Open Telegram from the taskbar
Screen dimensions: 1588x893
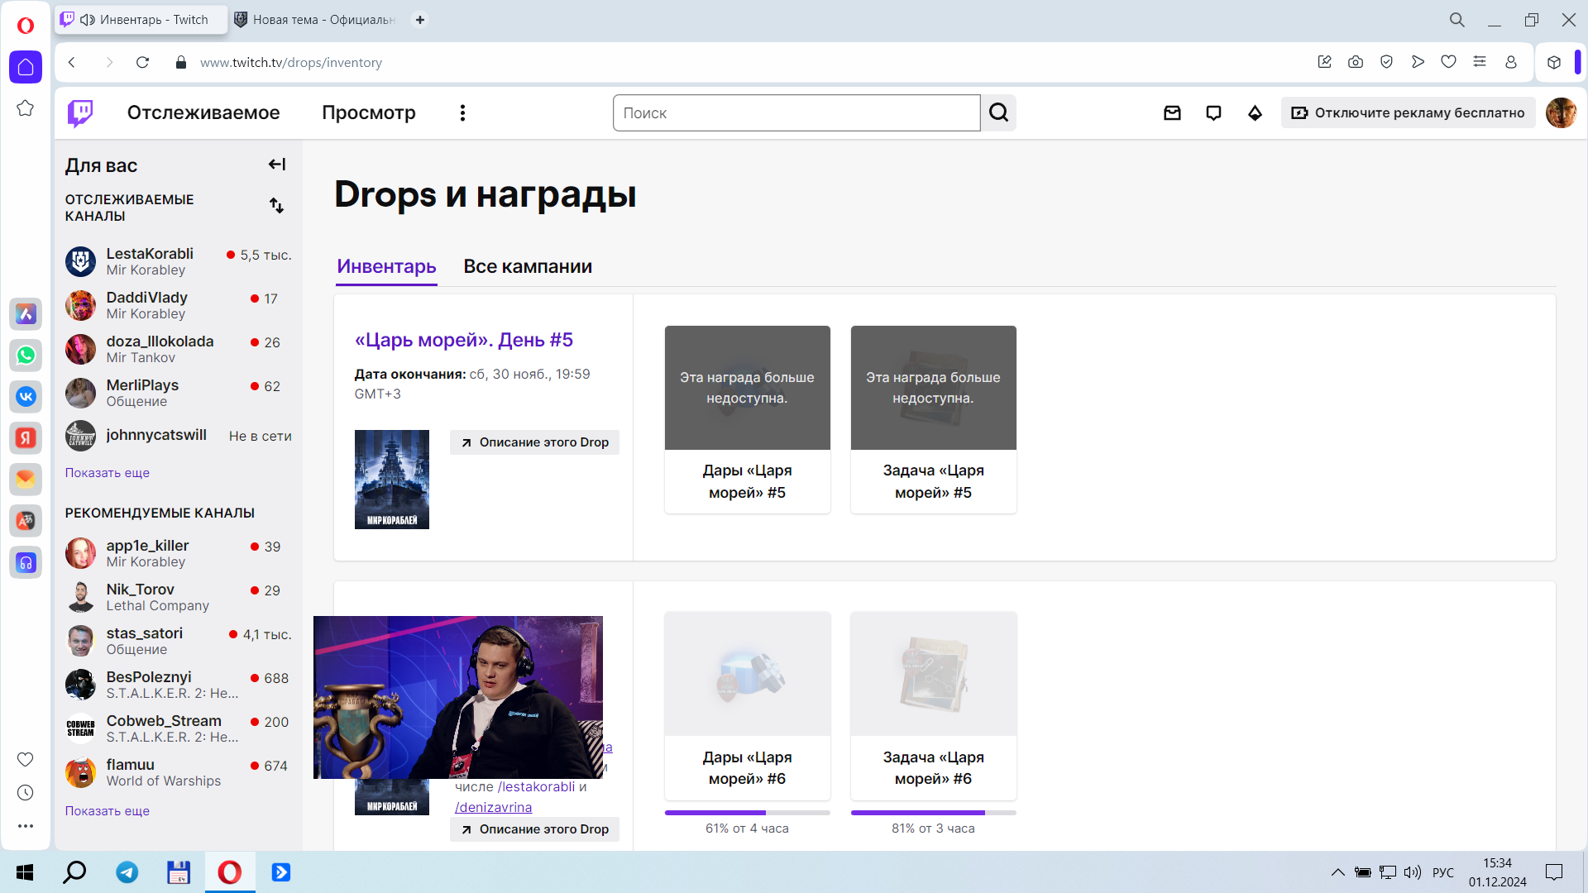point(127,872)
